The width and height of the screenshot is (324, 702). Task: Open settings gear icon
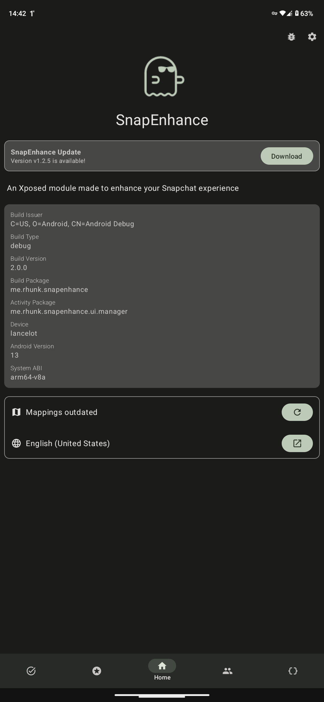(x=312, y=37)
